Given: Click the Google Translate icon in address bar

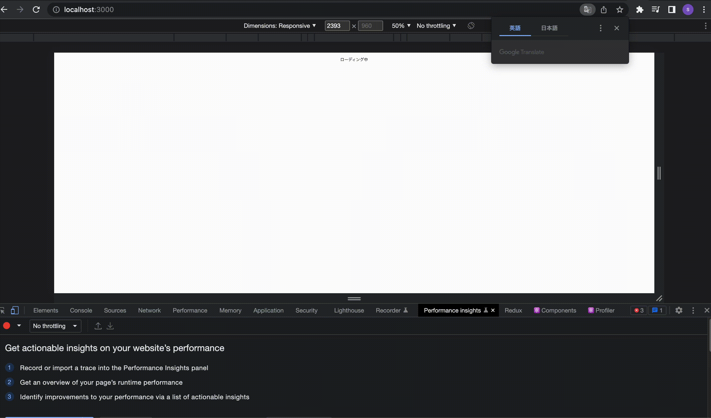Looking at the screenshot, I should (x=587, y=10).
